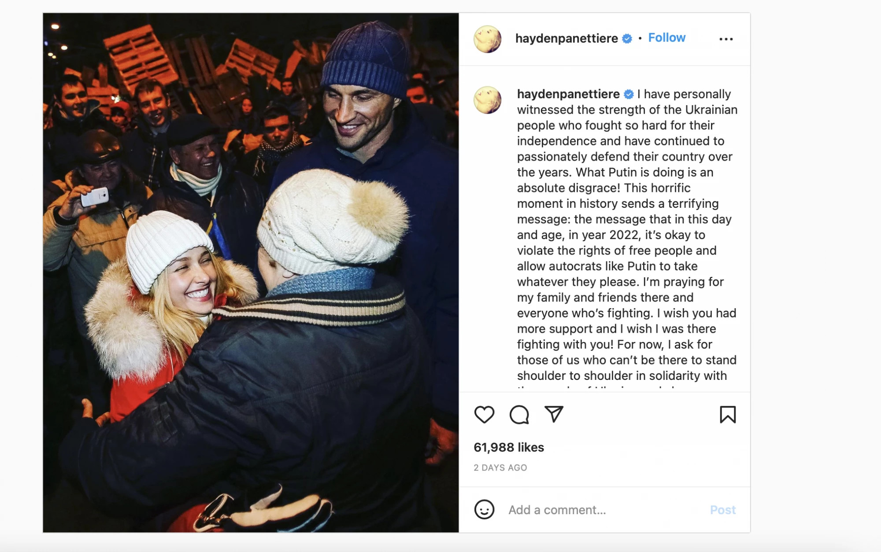Open the three-dot more options menu
881x552 pixels.
[726, 39]
